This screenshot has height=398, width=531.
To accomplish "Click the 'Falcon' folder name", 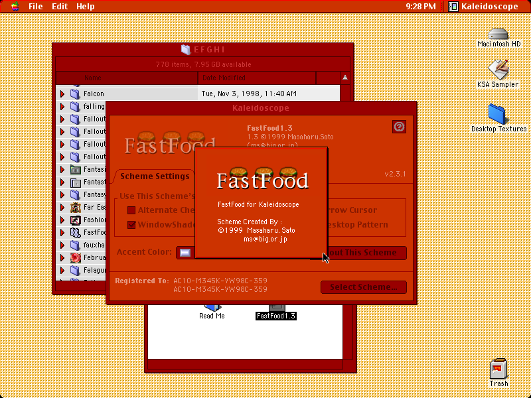I will pos(94,94).
